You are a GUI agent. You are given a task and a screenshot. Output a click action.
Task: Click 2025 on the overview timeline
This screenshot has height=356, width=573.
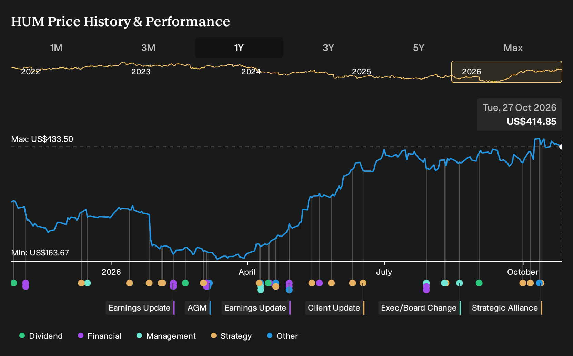point(361,72)
